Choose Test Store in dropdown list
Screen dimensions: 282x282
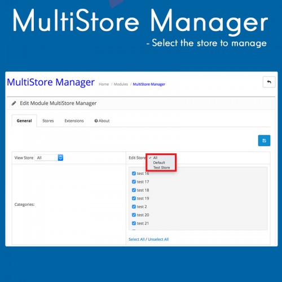pos(161,168)
